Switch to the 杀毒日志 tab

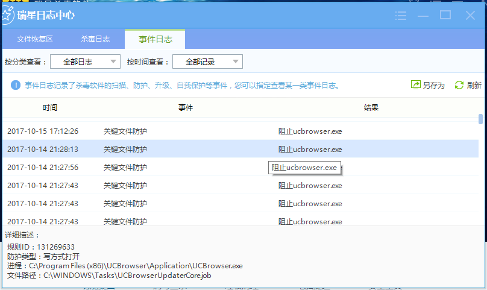[95, 39]
